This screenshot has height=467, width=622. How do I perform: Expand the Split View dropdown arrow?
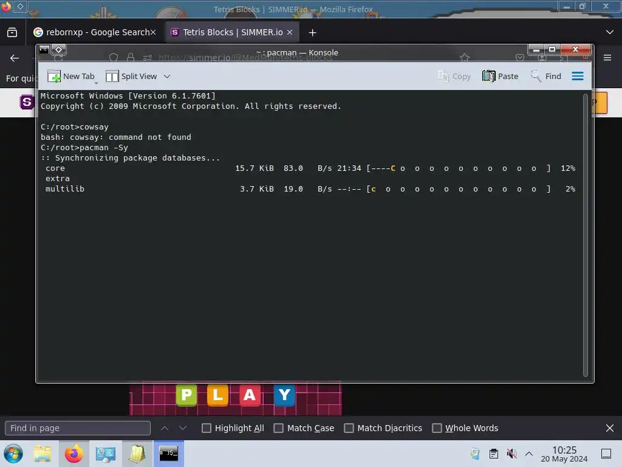coord(167,76)
